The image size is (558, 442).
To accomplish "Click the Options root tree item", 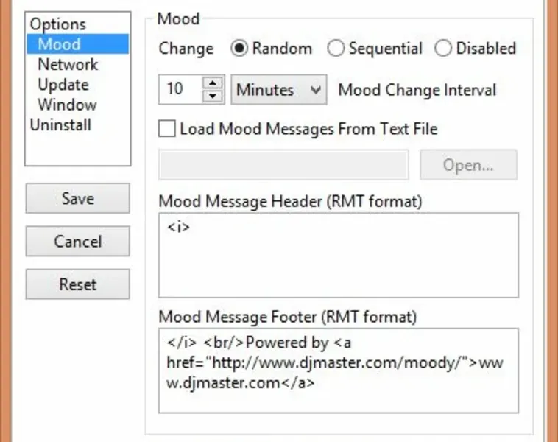I will click(57, 24).
